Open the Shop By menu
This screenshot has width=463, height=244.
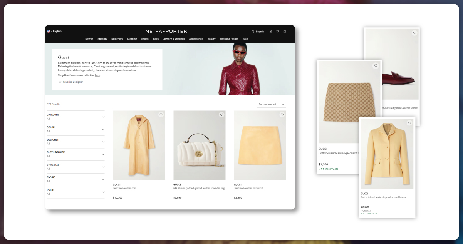[x=102, y=39]
